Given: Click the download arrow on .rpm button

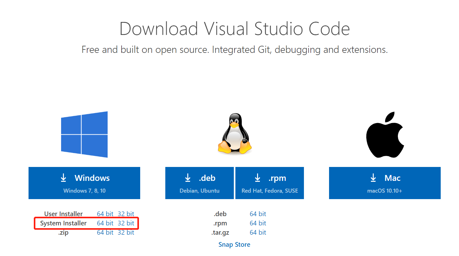Looking at the screenshot, I should (257, 178).
